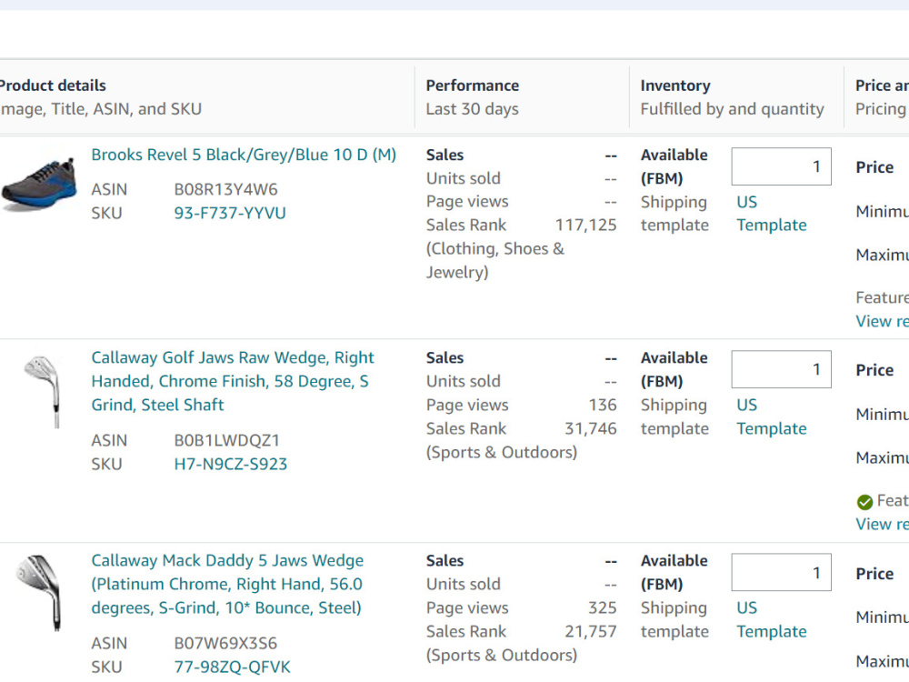Open the Brooks Revel 5 shoe thumbnail
Image resolution: width=909 pixels, height=682 pixels.
[x=39, y=184]
